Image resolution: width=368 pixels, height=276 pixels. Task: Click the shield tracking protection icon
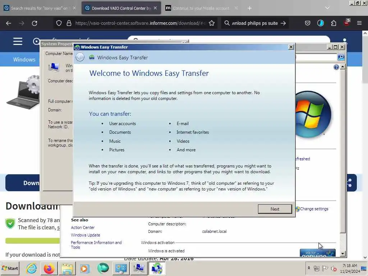coord(59,23)
